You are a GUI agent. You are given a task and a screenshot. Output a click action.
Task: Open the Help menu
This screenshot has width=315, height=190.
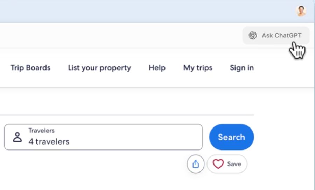[157, 68]
